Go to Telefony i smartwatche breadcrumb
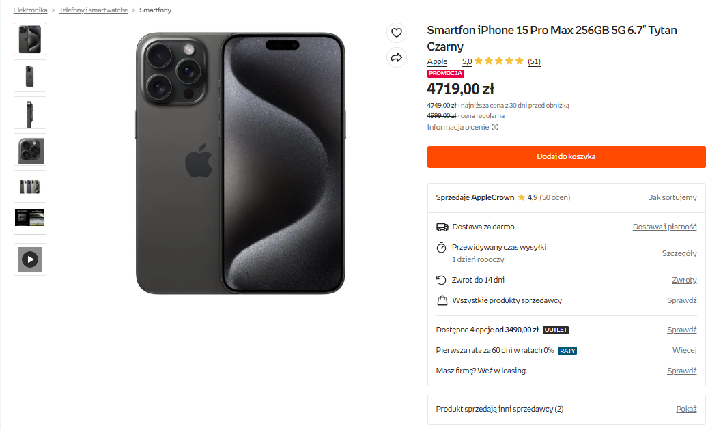 point(94,10)
